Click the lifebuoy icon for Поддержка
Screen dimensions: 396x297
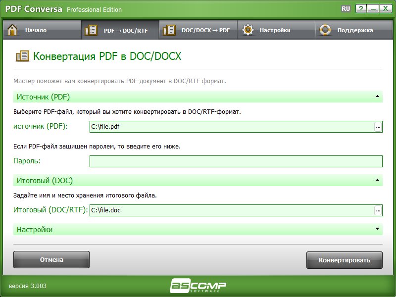point(325,30)
